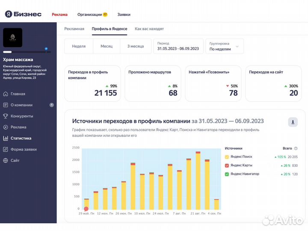This screenshot has width=308, height=231.
Task: Select the Месяц period button
Action: (107, 46)
